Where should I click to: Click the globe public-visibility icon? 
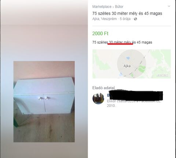click(x=135, y=19)
